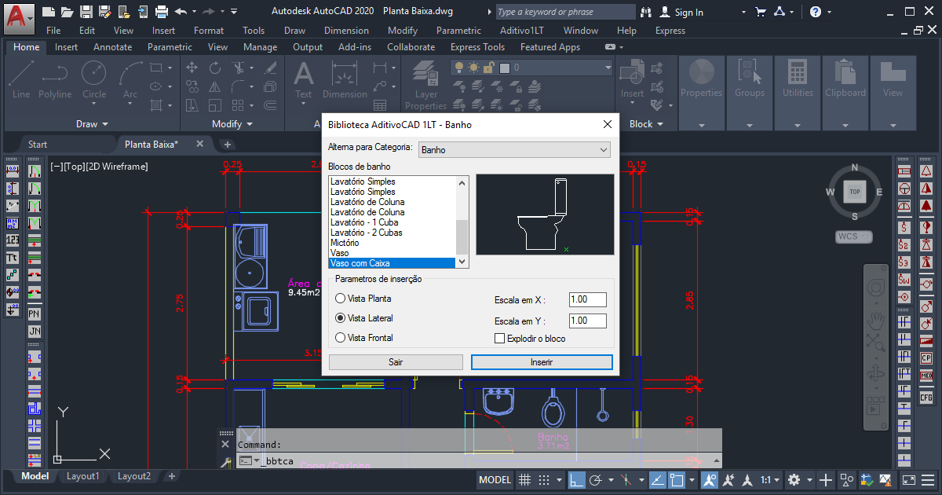Toggle Ortho mode in status bar
The width and height of the screenshot is (942, 495).
click(x=577, y=480)
